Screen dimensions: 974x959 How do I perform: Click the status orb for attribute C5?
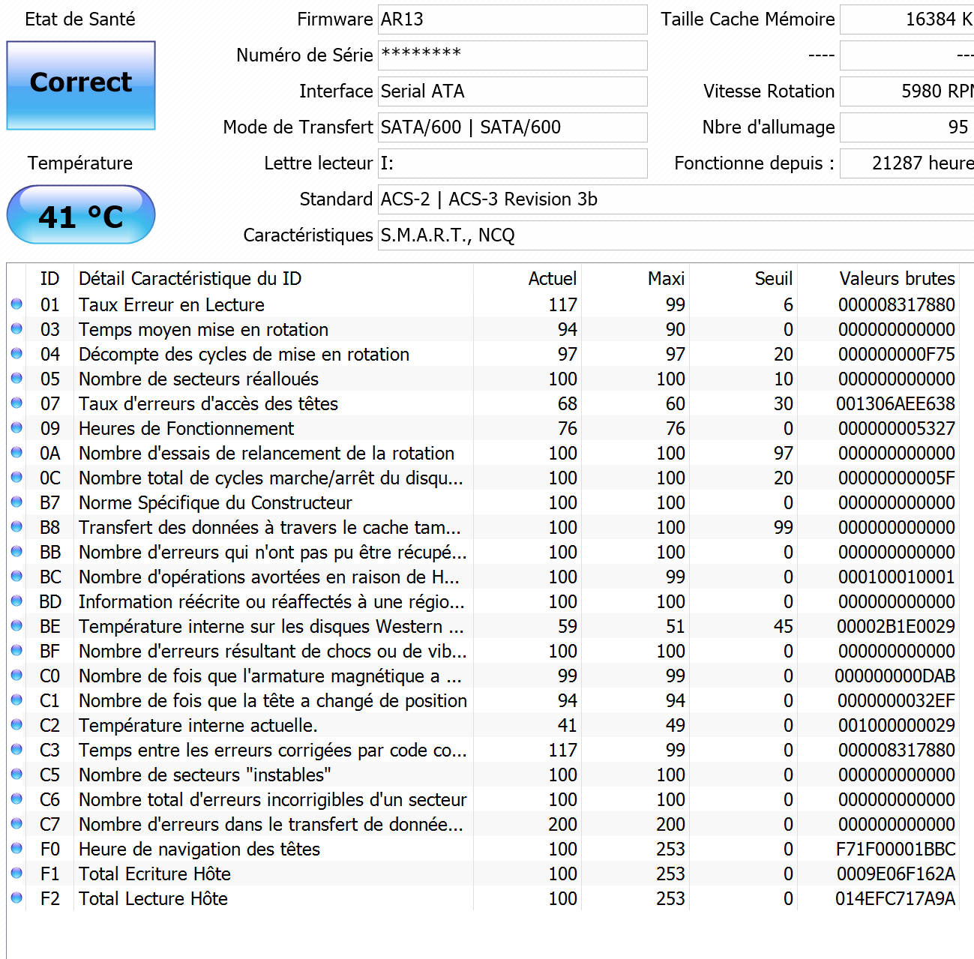tap(16, 774)
